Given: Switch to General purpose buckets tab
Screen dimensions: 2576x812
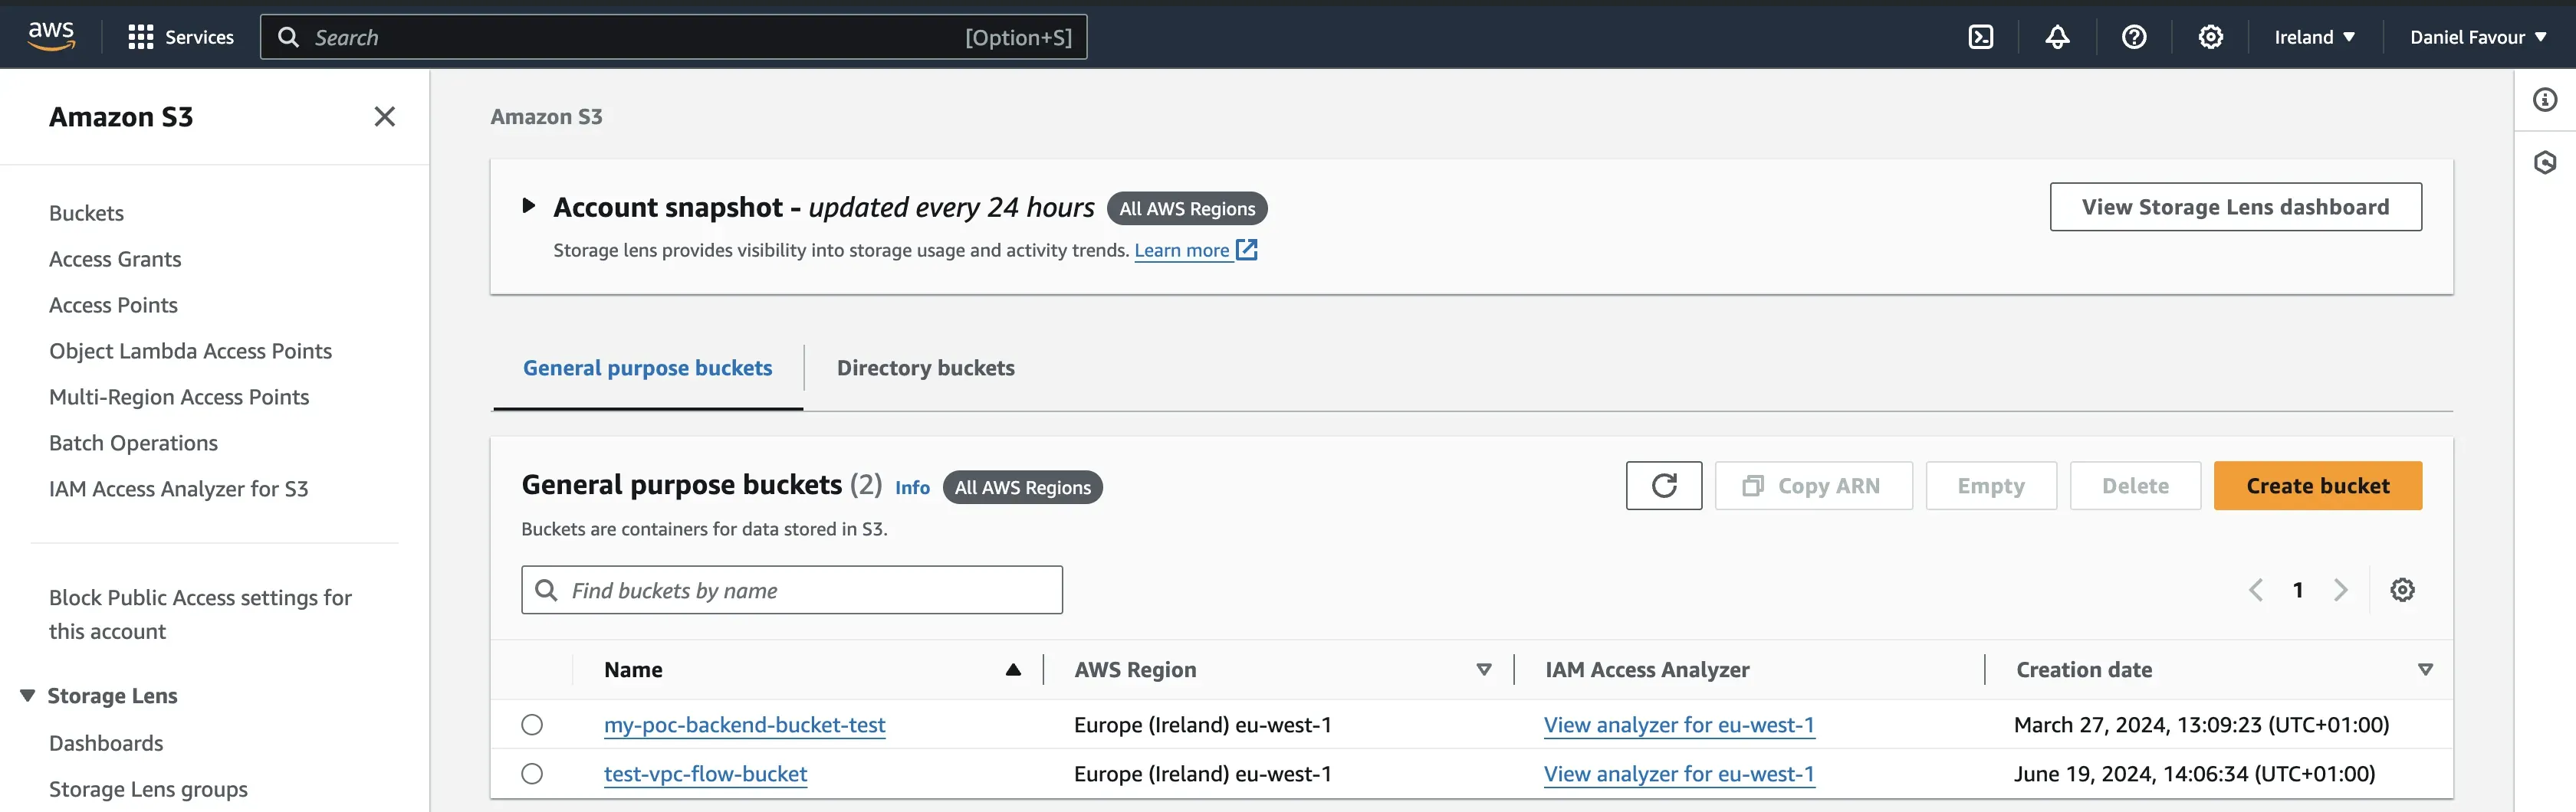Looking at the screenshot, I should [648, 368].
